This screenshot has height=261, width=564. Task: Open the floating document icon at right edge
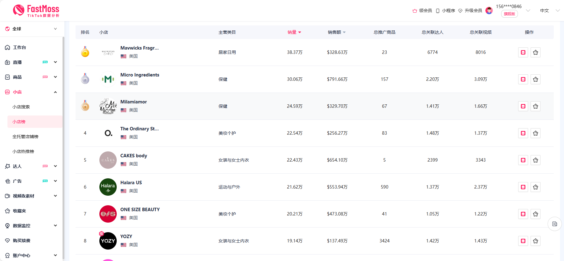tap(554, 224)
